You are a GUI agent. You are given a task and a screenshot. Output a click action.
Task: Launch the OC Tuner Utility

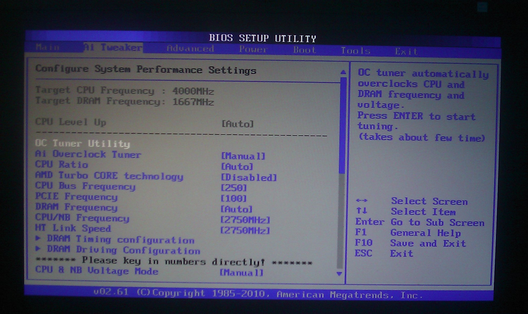(82, 144)
